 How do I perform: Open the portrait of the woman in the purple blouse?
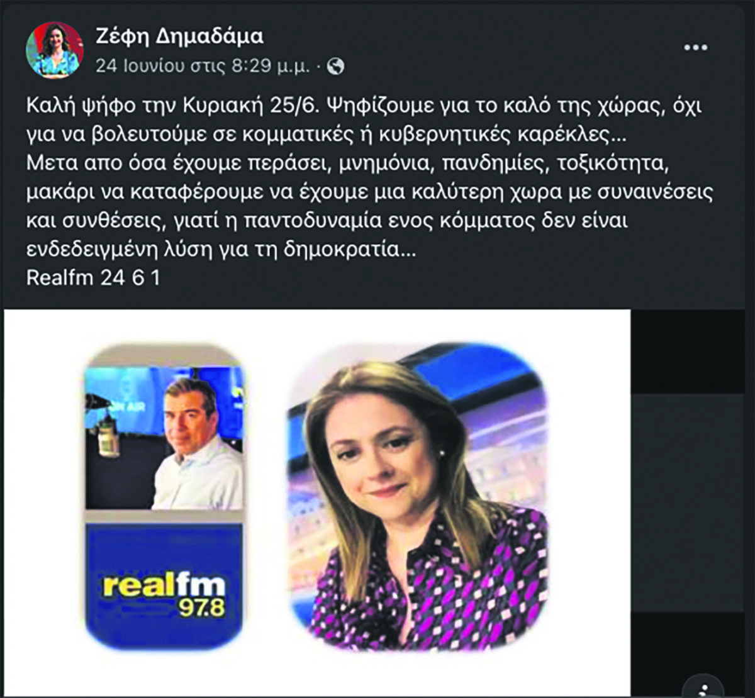point(418,497)
